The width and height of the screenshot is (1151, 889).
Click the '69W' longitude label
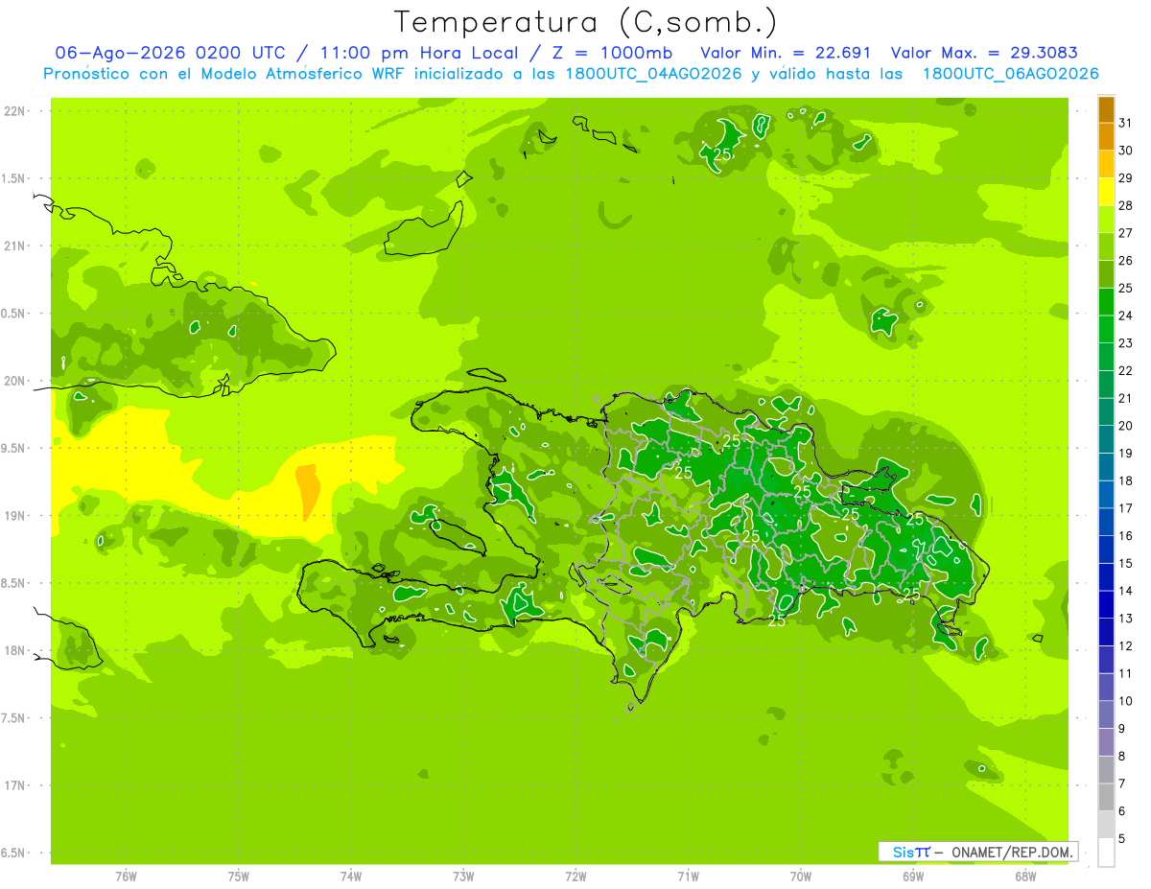coord(913,877)
